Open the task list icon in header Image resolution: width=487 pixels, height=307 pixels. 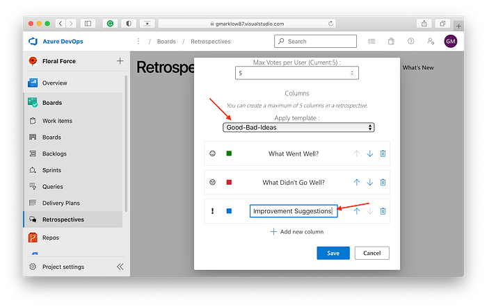click(372, 41)
